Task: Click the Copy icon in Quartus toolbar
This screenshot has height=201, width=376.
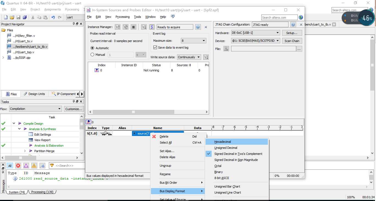Action: point(39,17)
